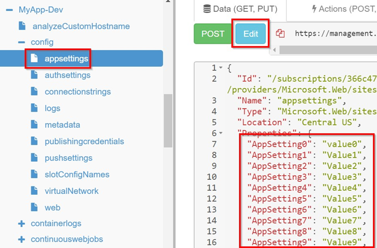Screen dimensions: 377x248
Task: Click the lightning icon on Actions tab
Action: tap(314, 9)
